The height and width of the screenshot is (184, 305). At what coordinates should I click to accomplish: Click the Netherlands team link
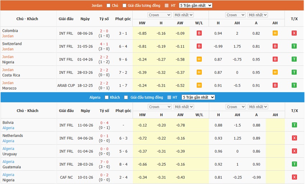click(13, 136)
